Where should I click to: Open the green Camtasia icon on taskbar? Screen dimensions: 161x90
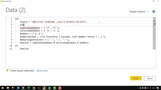[55, 88]
